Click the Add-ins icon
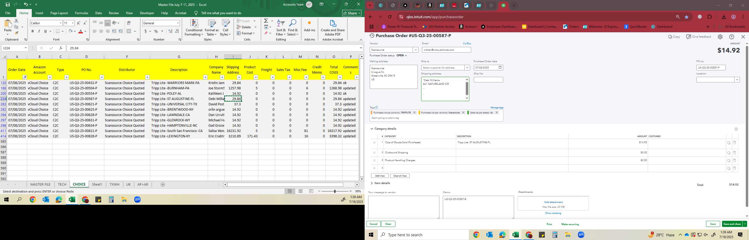This screenshot has height=240, width=749. 309,26
